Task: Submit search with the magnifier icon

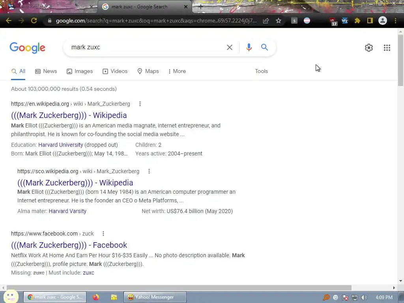Action: [x=264, y=47]
